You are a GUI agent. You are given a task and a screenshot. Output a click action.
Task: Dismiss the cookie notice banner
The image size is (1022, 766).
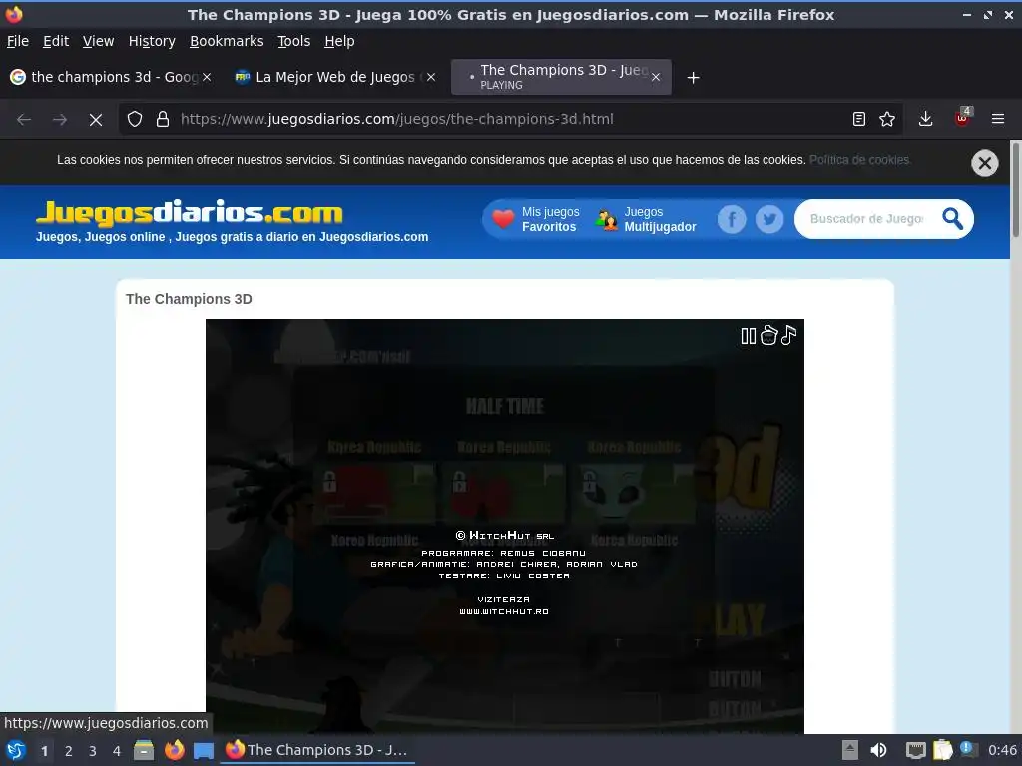click(984, 163)
